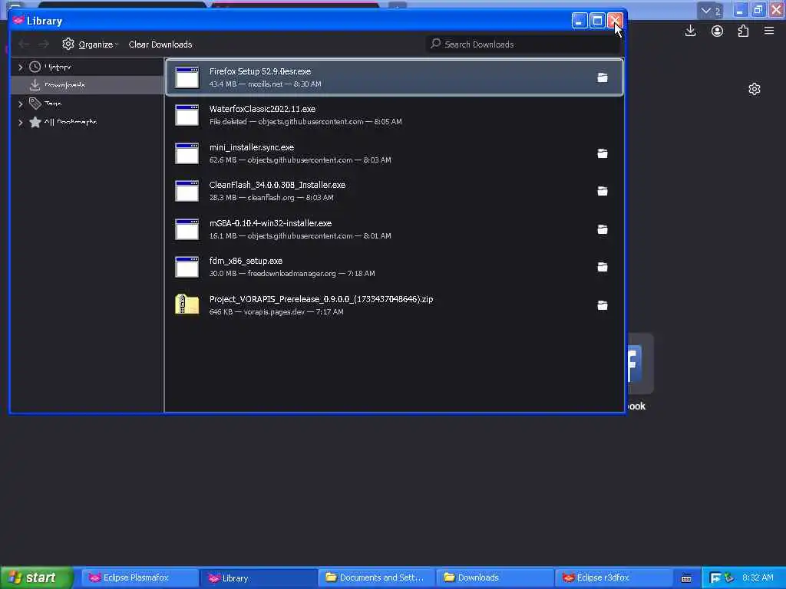Switch to Documents and Settings taskbar item
This screenshot has height=589, width=786.
(x=376, y=577)
